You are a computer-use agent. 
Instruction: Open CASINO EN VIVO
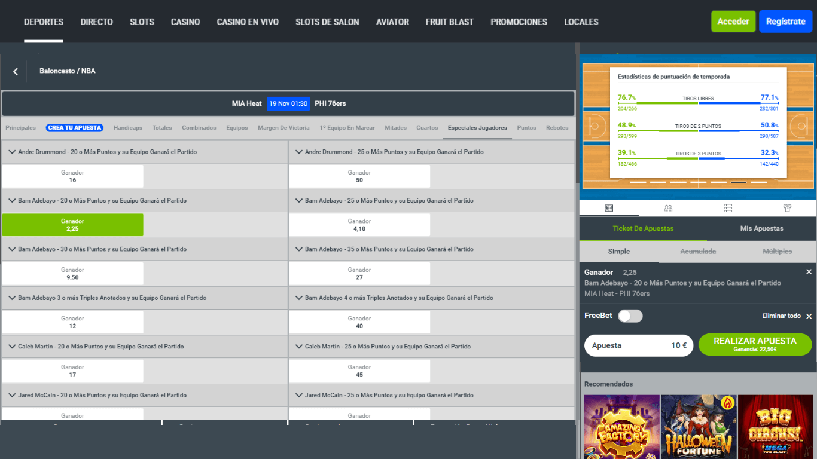pyautogui.click(x=248, y=22)
